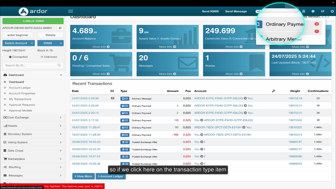Open IGNIS chain dropdown arrow

point(61,43)
